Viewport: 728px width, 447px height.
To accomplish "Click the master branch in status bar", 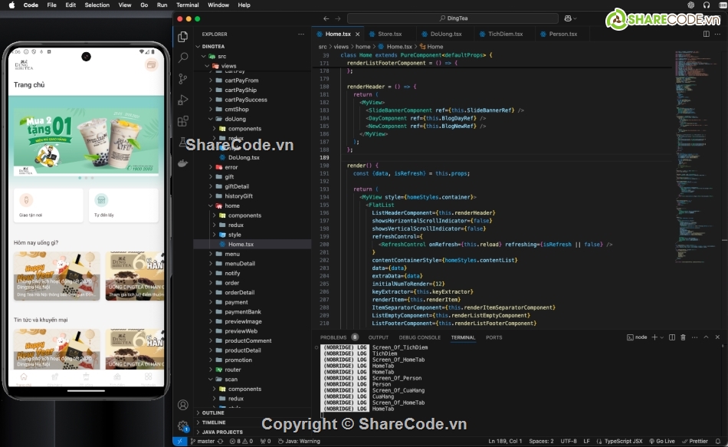I will (x=202, y=441).
